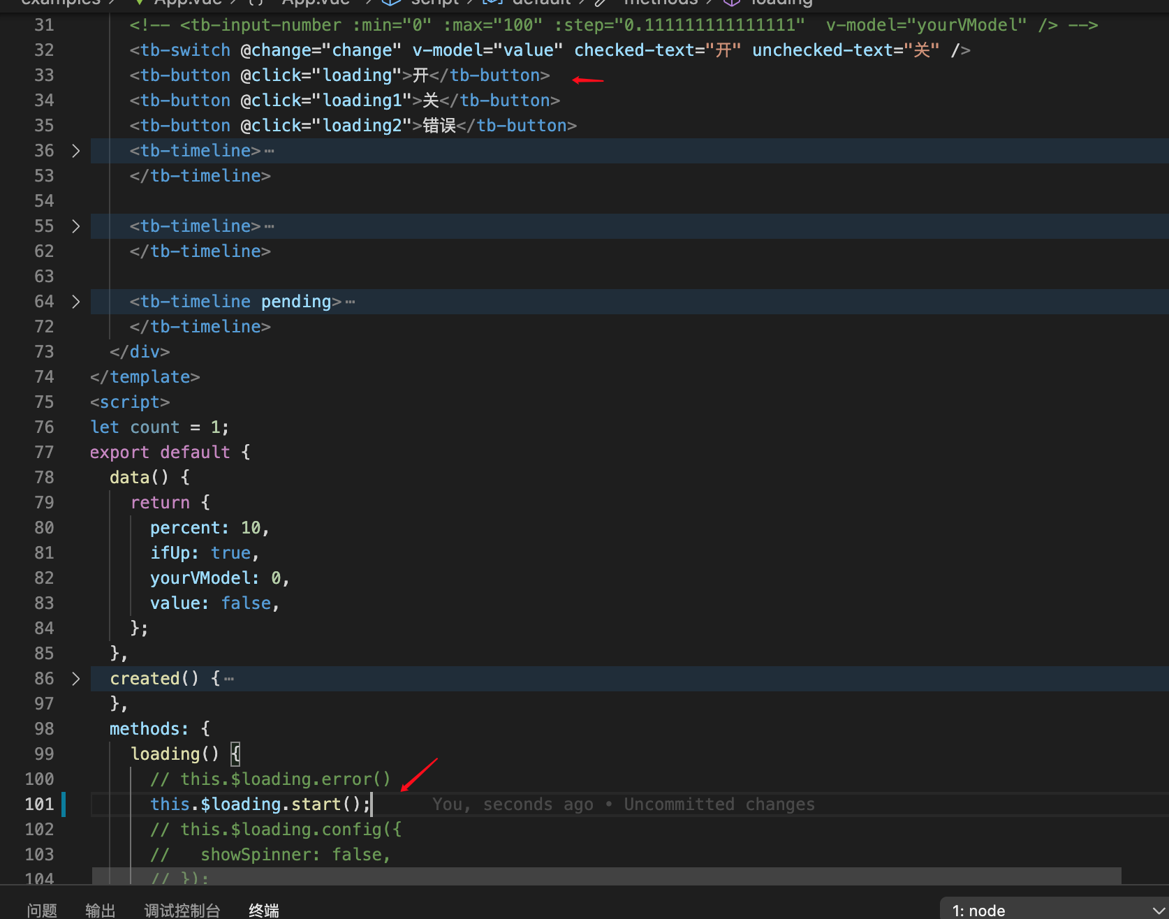Click line number 99 in the gutter
Screen dimensions: 1169x919
point(44,754)
